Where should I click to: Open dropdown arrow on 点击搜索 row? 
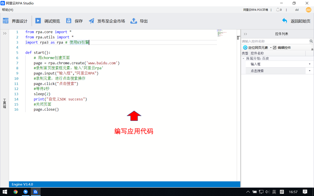310,71
